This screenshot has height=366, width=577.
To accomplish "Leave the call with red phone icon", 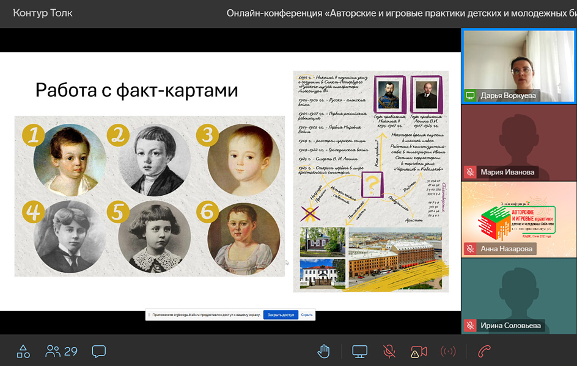I will (x=485, y=351).
